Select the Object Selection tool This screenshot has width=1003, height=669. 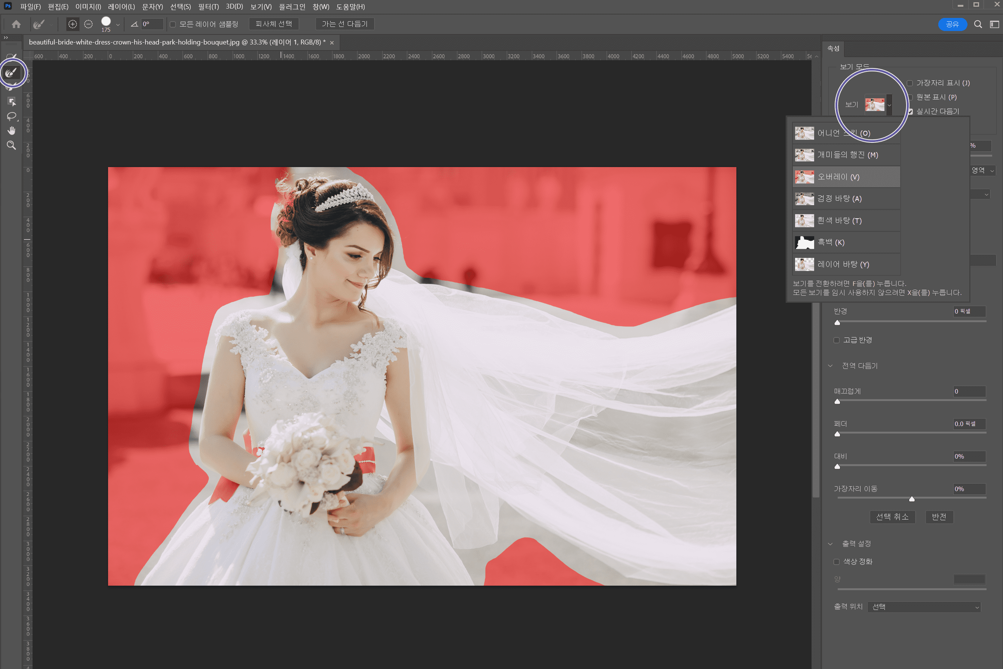12,102
